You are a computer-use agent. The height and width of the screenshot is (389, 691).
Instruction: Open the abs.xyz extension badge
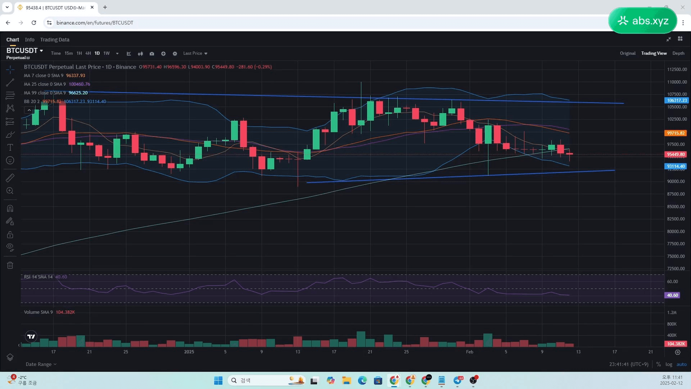click(x=643, y=21)
